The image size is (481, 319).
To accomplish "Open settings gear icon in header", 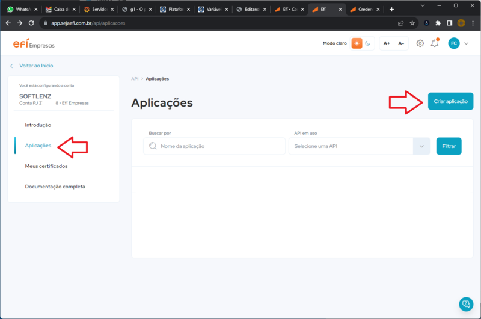I will [420, 43].
